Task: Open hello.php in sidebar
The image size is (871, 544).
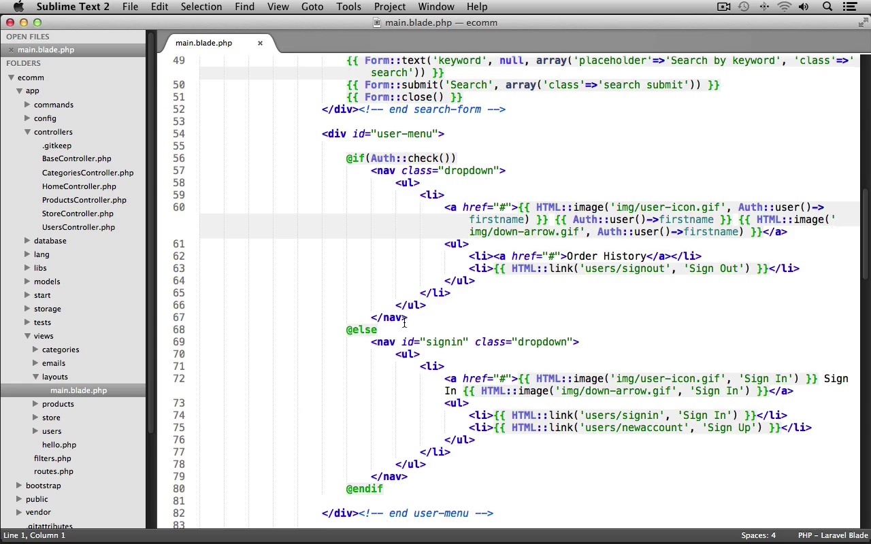Action: [x=59, y=445]
